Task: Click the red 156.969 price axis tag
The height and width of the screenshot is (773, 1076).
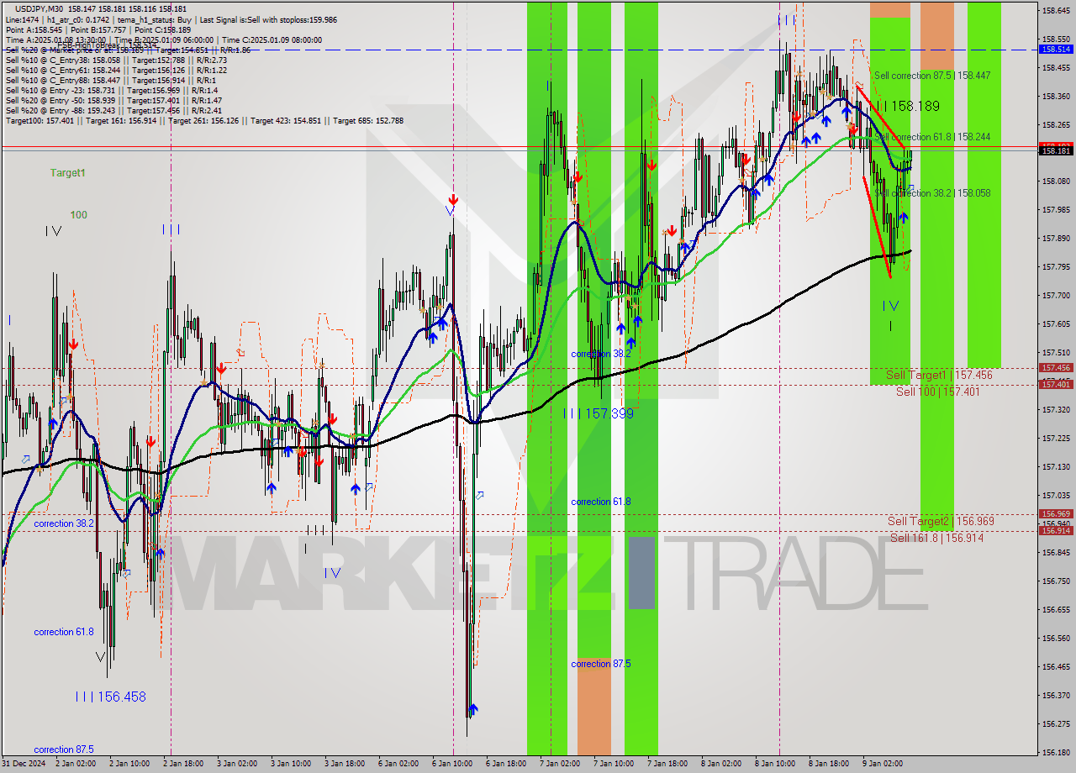Action: click(1056, 514)
